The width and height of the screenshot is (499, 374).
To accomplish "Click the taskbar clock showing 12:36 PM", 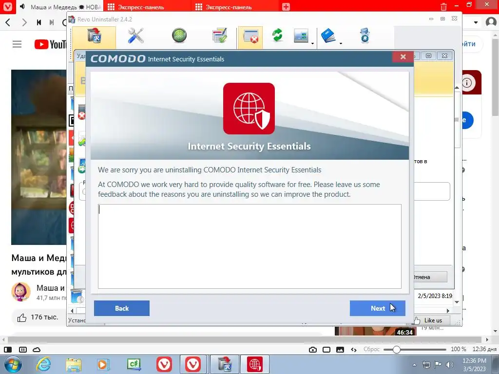I will pyautogui.click(x=474, y=364).
